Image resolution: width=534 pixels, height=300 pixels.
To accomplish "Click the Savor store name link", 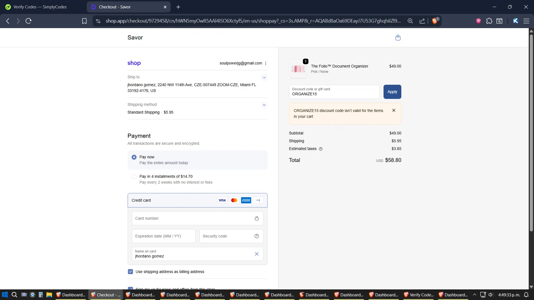I will click(x=135, y=38).
